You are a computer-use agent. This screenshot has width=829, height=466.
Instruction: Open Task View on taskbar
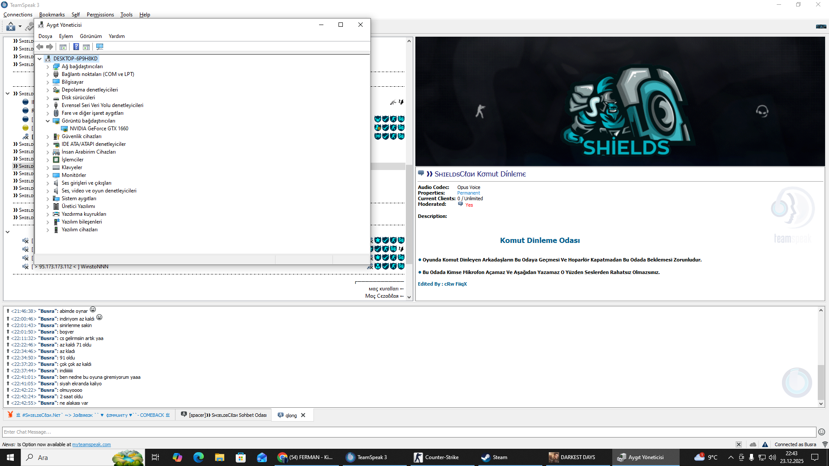155,457
